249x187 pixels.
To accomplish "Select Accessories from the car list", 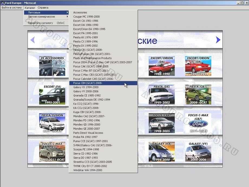I will tap(103, 12).
